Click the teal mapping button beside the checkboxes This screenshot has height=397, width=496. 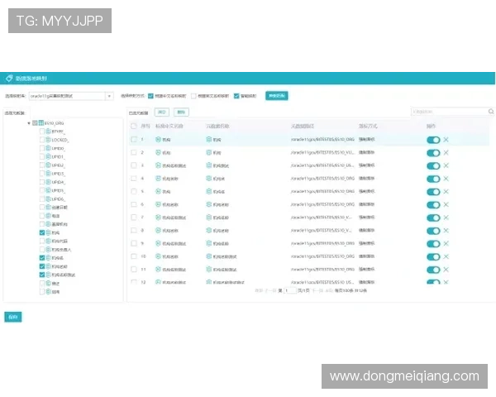click(x=277, y=96)
